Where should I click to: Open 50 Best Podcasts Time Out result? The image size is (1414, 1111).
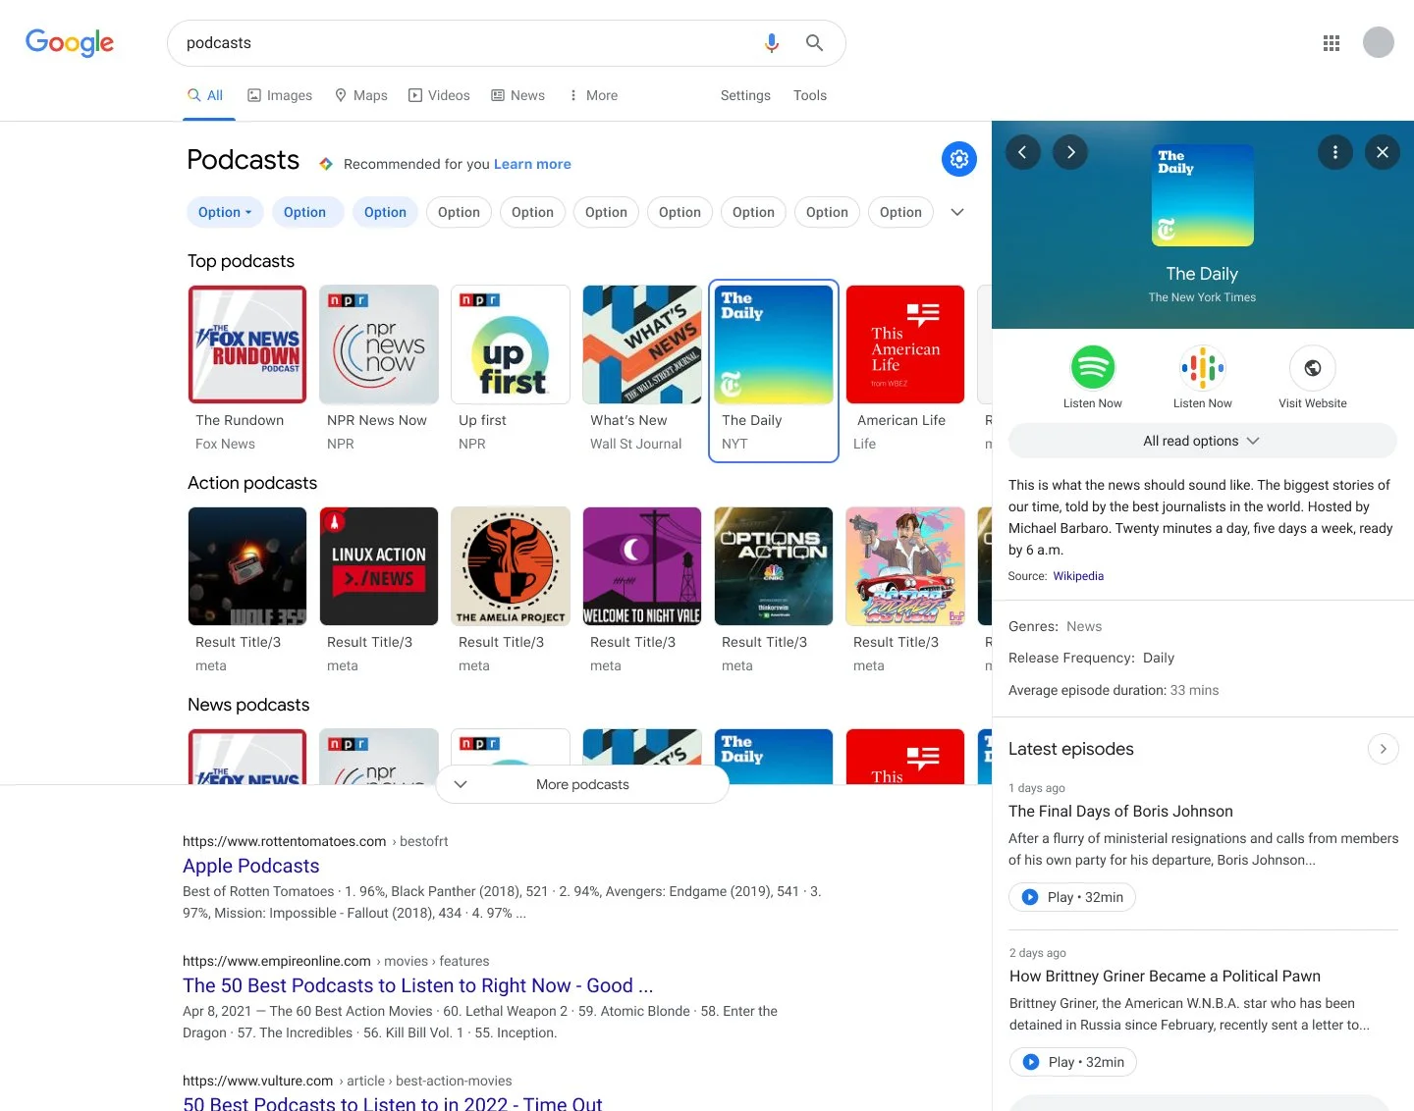tap(393, 1103)
